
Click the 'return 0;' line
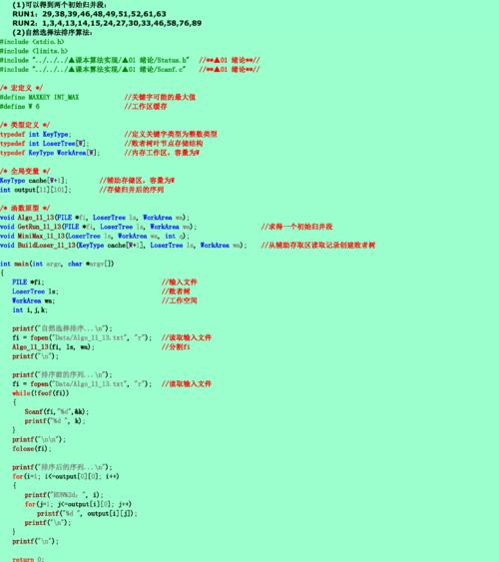28,559
